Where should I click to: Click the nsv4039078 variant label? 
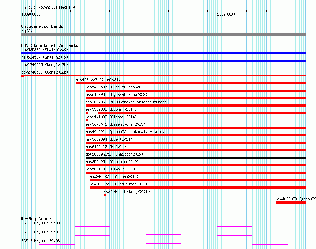(296, 199)
